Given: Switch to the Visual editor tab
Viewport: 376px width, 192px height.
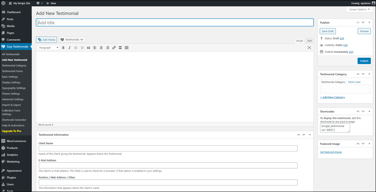Looking at the screenshot, I should point(299,41).
